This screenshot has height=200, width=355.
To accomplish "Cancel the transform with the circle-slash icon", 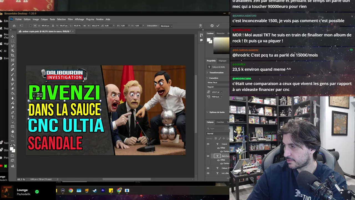I will (x=212, y=26).
